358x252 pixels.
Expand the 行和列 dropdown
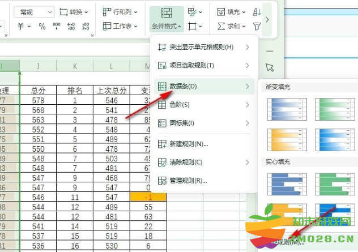click(x=138, y=11)
